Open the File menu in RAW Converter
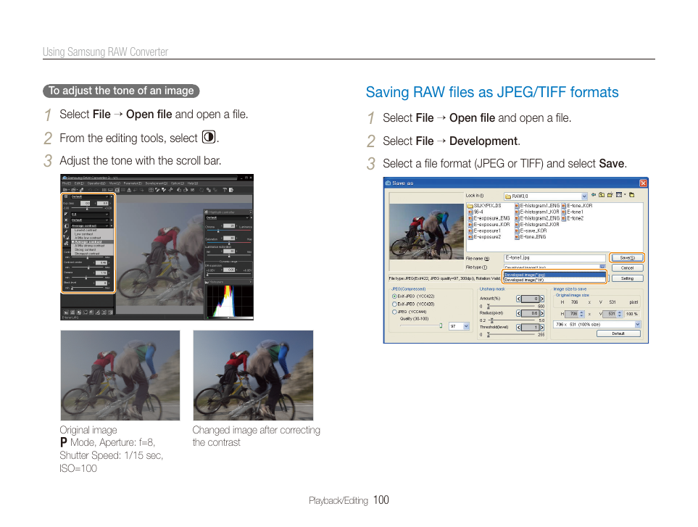This screenshot has height=527, width=698. 67,183
